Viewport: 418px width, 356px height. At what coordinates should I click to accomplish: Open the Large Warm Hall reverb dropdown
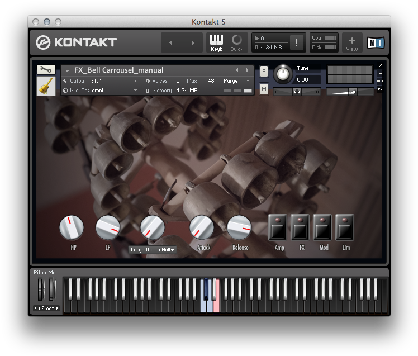[x=153, y=250]
